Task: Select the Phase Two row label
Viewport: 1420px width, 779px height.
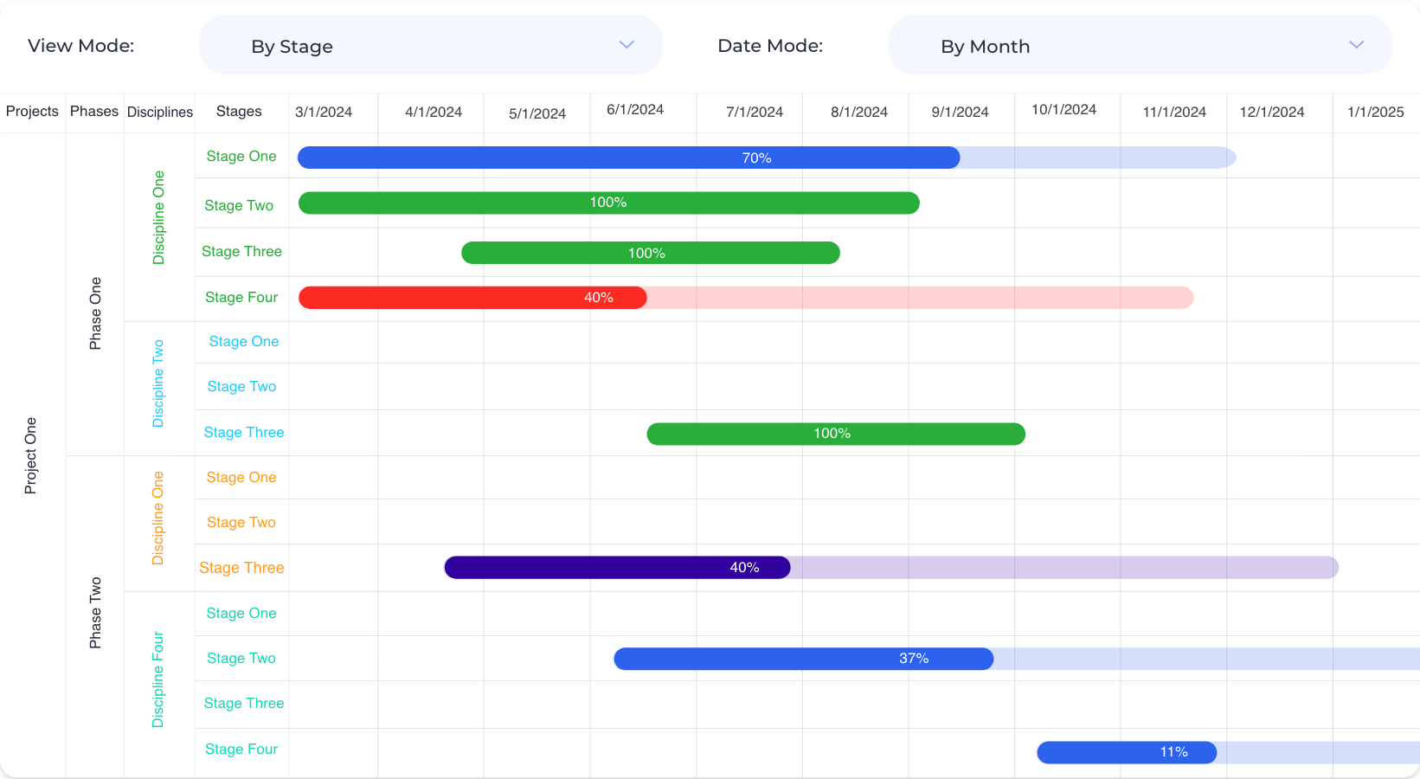Action: tap(95, 612)
